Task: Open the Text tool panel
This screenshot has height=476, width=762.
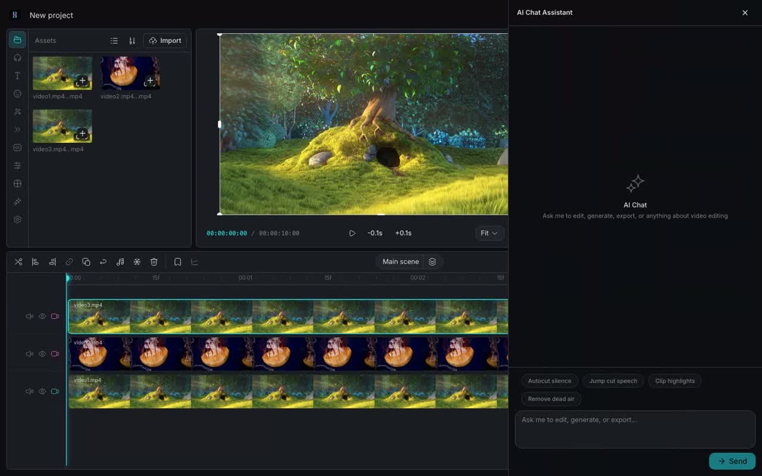Action: coord(17,76)
